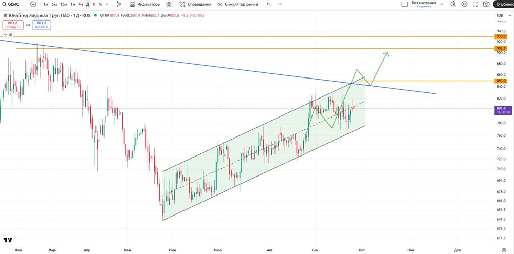Select the 4ч timeframe
Image resolution: width=514 pixels, height=254 pixels.
coord(80,4)
